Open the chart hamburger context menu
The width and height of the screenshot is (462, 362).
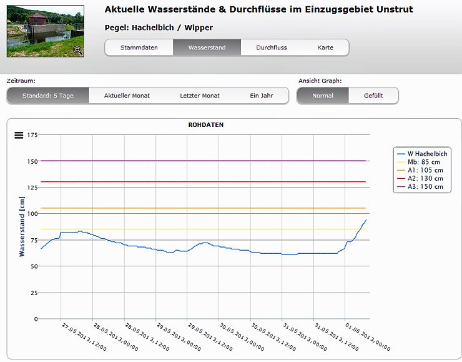19,135
